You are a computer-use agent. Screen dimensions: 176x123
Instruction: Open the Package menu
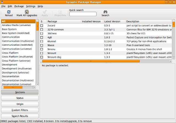[19, 6]
